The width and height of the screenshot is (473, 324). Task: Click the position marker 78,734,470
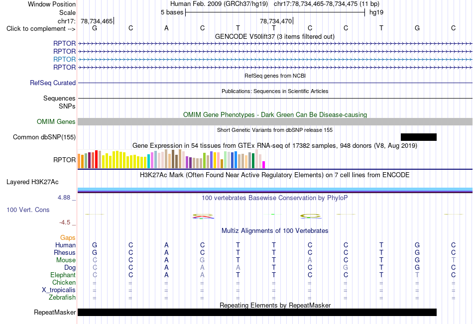(x=276, y=21)
